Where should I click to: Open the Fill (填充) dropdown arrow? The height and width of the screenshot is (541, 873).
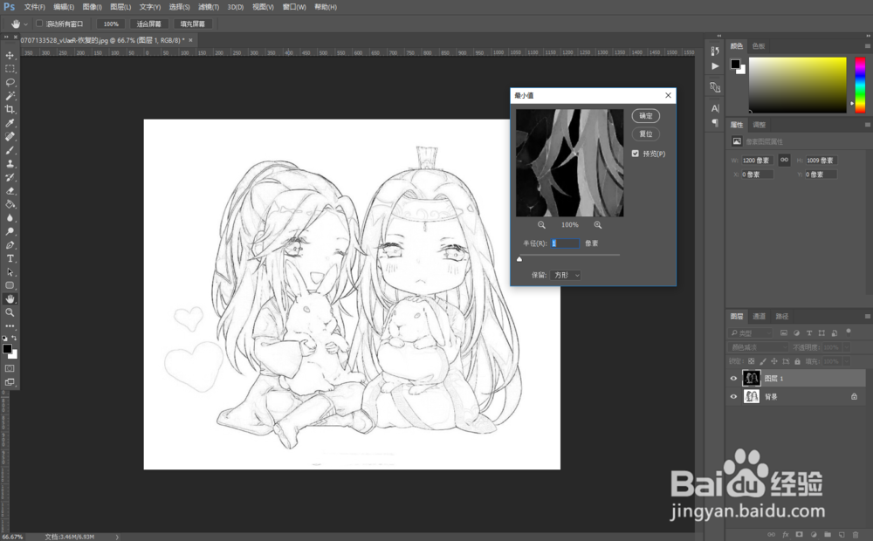tap(846, 361)
